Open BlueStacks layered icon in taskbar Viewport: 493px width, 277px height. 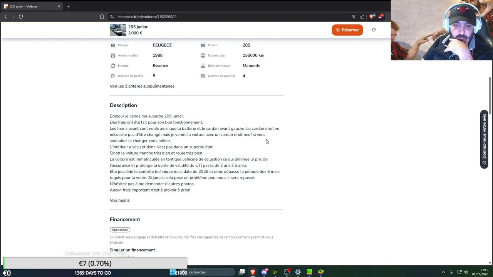click(x=320, y=272)
